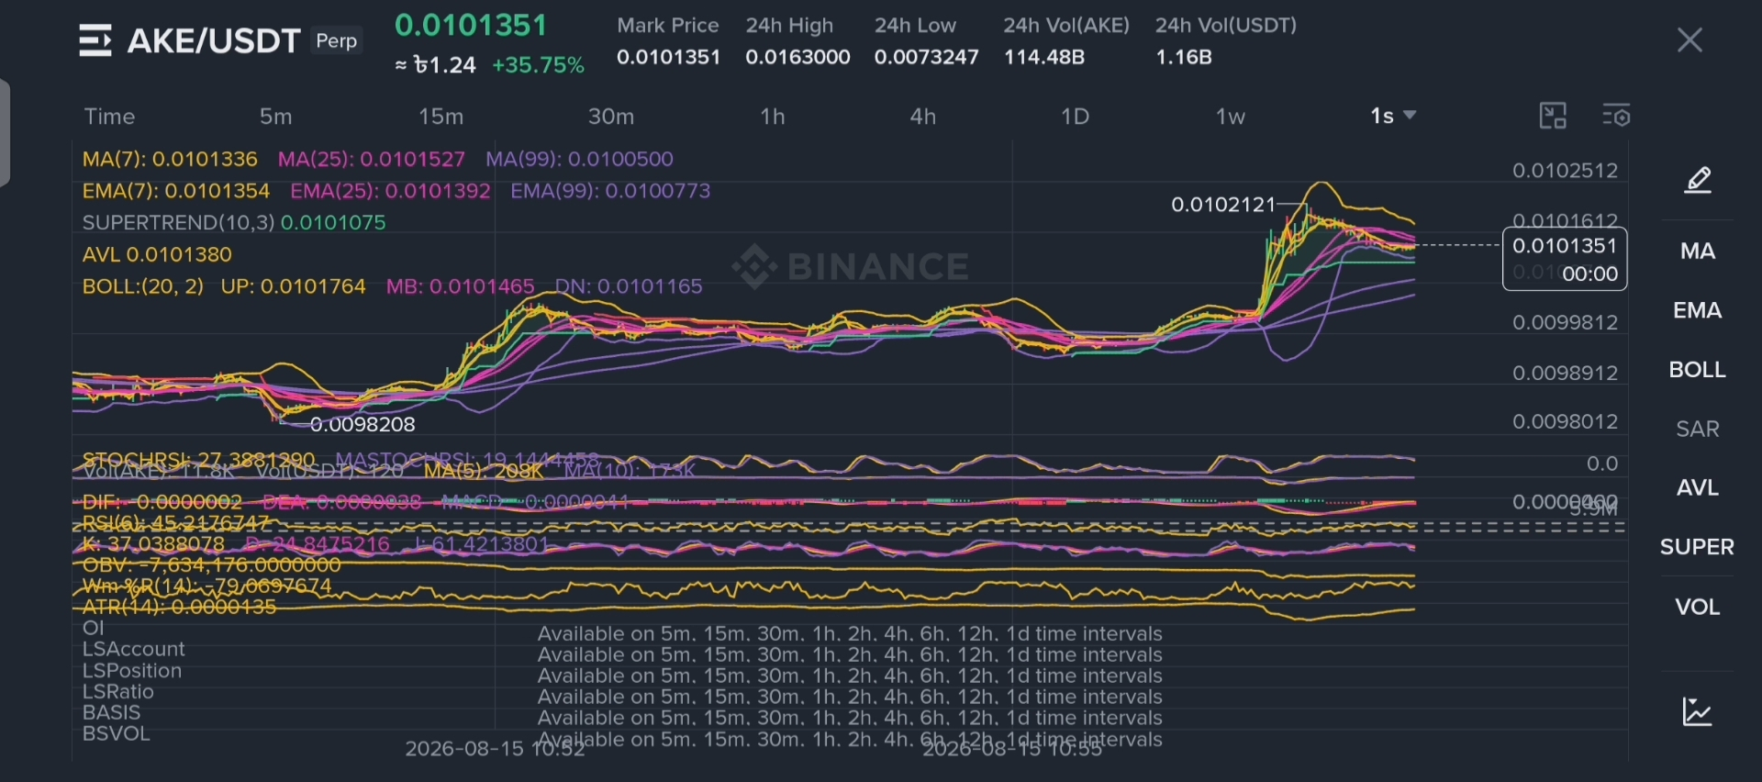Expand the 1s interval dropdown arrow
1762x782 pixels.
click(1411, 116)
